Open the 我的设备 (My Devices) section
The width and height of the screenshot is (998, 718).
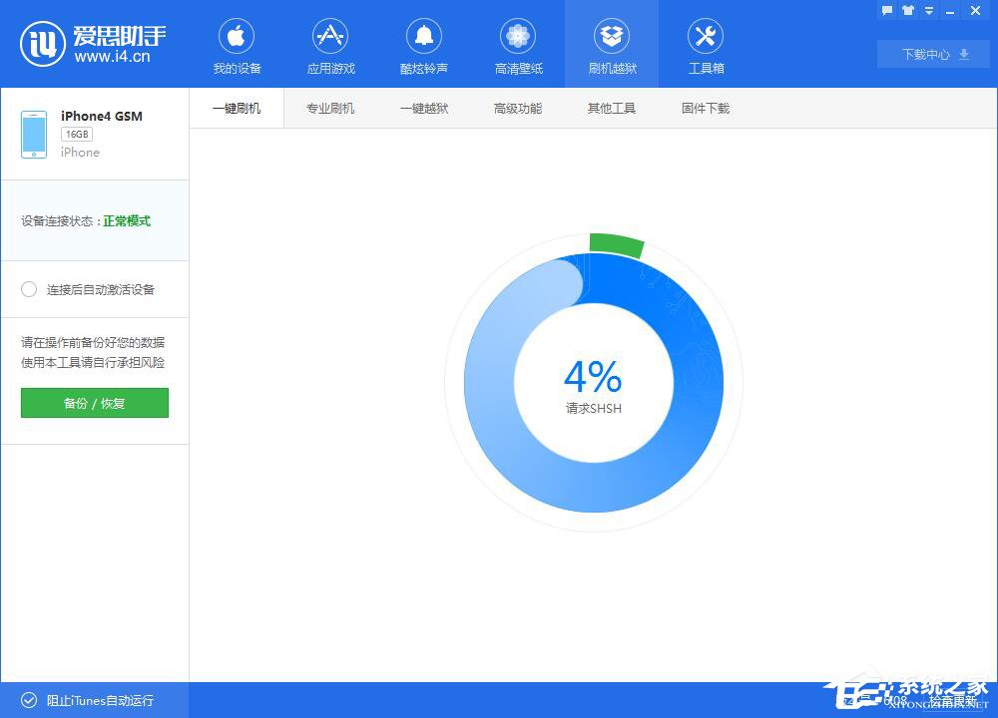pos(237,45)
